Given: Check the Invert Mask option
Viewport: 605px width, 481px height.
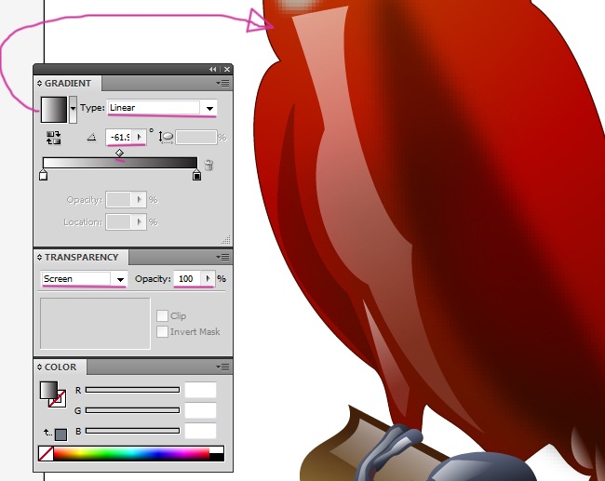Looking at the screenshot, I should pos(162,332).
